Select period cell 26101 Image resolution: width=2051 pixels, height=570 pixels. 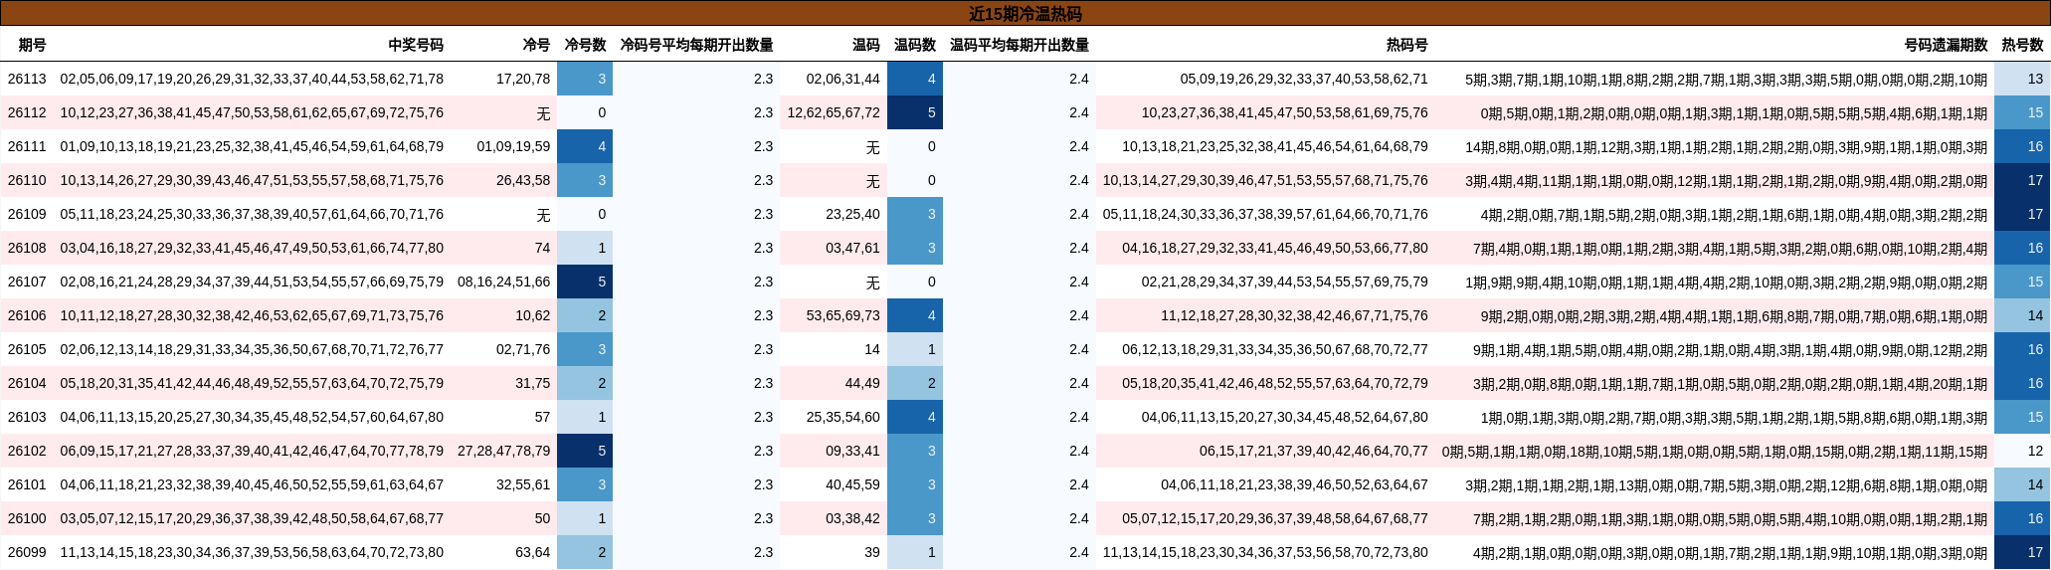(x=27, y=484)
